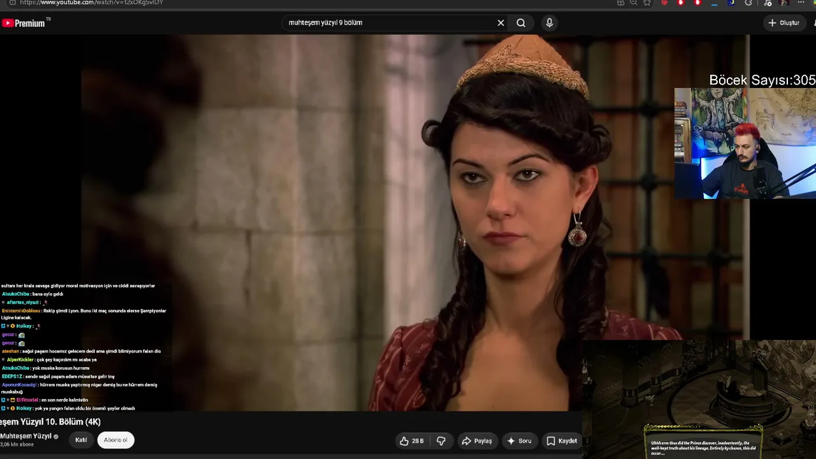Viewport: 816px width, 459px height.
Task: Save video with Kaydet button
Action: point(561,441)
